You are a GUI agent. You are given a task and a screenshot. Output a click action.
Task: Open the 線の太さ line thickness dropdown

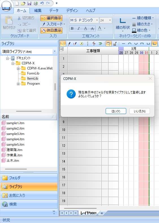[142, 24]
